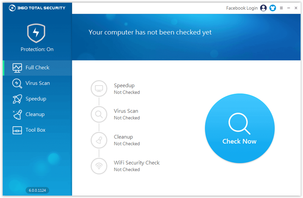
Task: Open the Tool Box sidebar tab
Action: [x=35, y=130]
